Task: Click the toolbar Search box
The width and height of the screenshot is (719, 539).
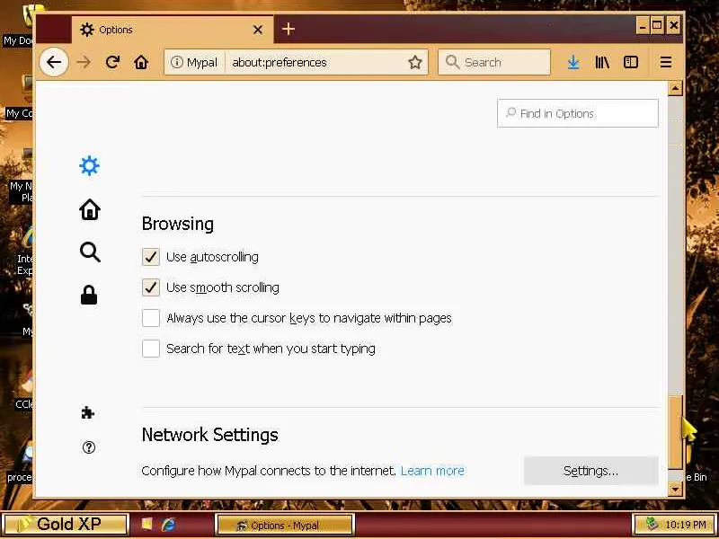Action: pos(493,62)
